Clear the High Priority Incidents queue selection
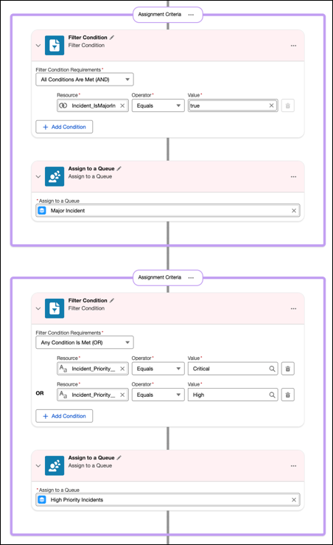Image resolution: width=333 pixels, height=545 pixels. tap(294, 499)
